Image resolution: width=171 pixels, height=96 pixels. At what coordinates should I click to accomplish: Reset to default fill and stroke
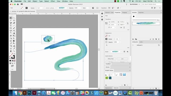tap(10, 58)
